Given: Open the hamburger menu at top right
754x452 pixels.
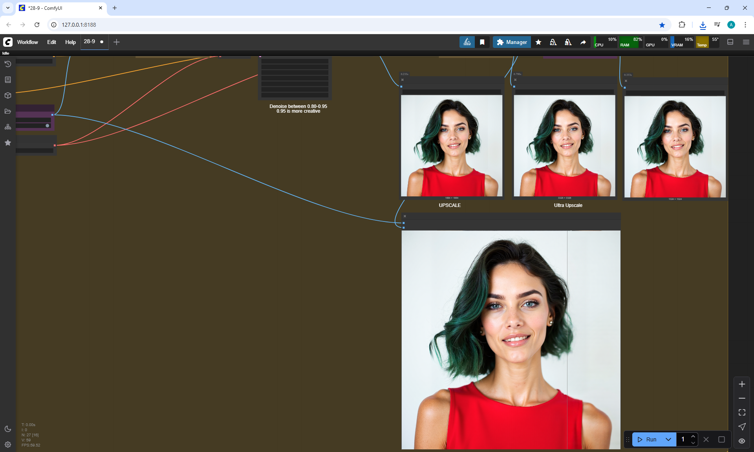Looking at the screenshot, I should 746,42.
